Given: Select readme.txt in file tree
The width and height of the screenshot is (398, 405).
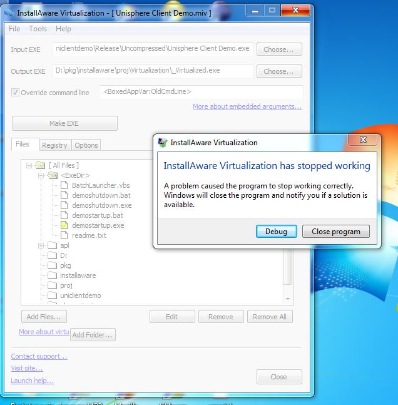Looking at the screenshot, I should coord(89,235).
